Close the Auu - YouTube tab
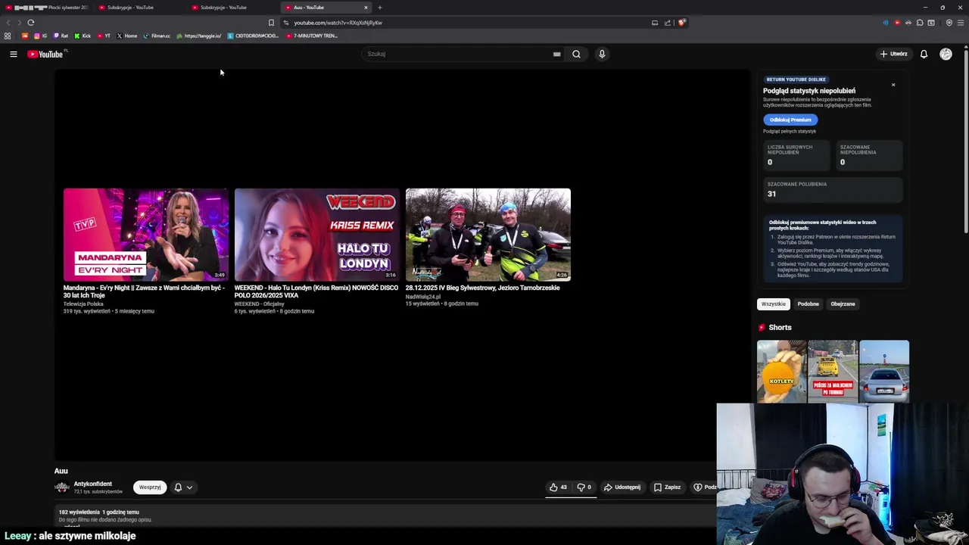 click(366, 8)
